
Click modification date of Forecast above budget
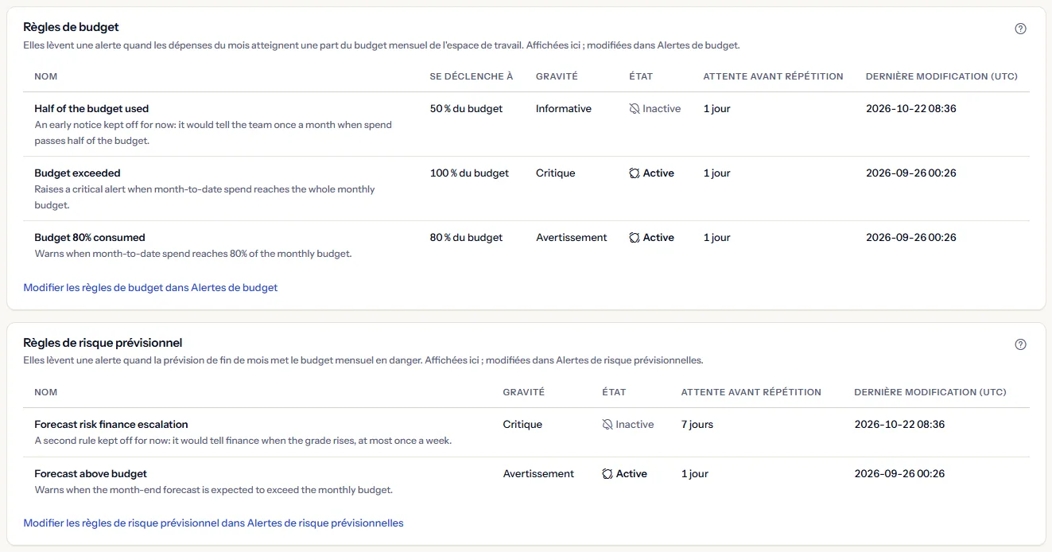coord(899,474)
